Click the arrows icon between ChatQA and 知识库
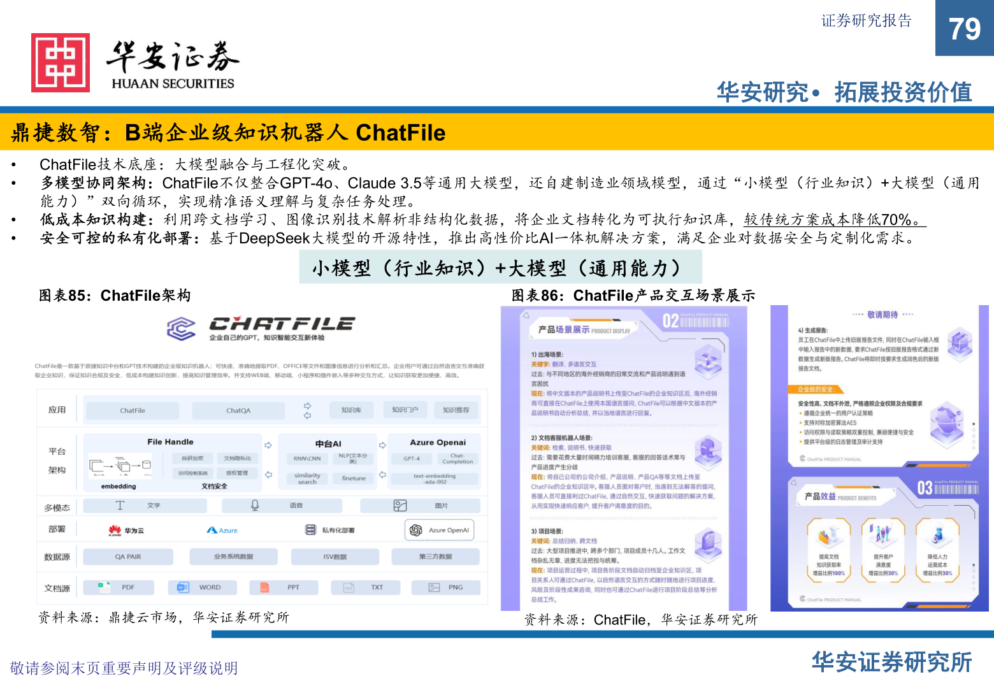This screenshot has width=994, height=688. point(307,410)
